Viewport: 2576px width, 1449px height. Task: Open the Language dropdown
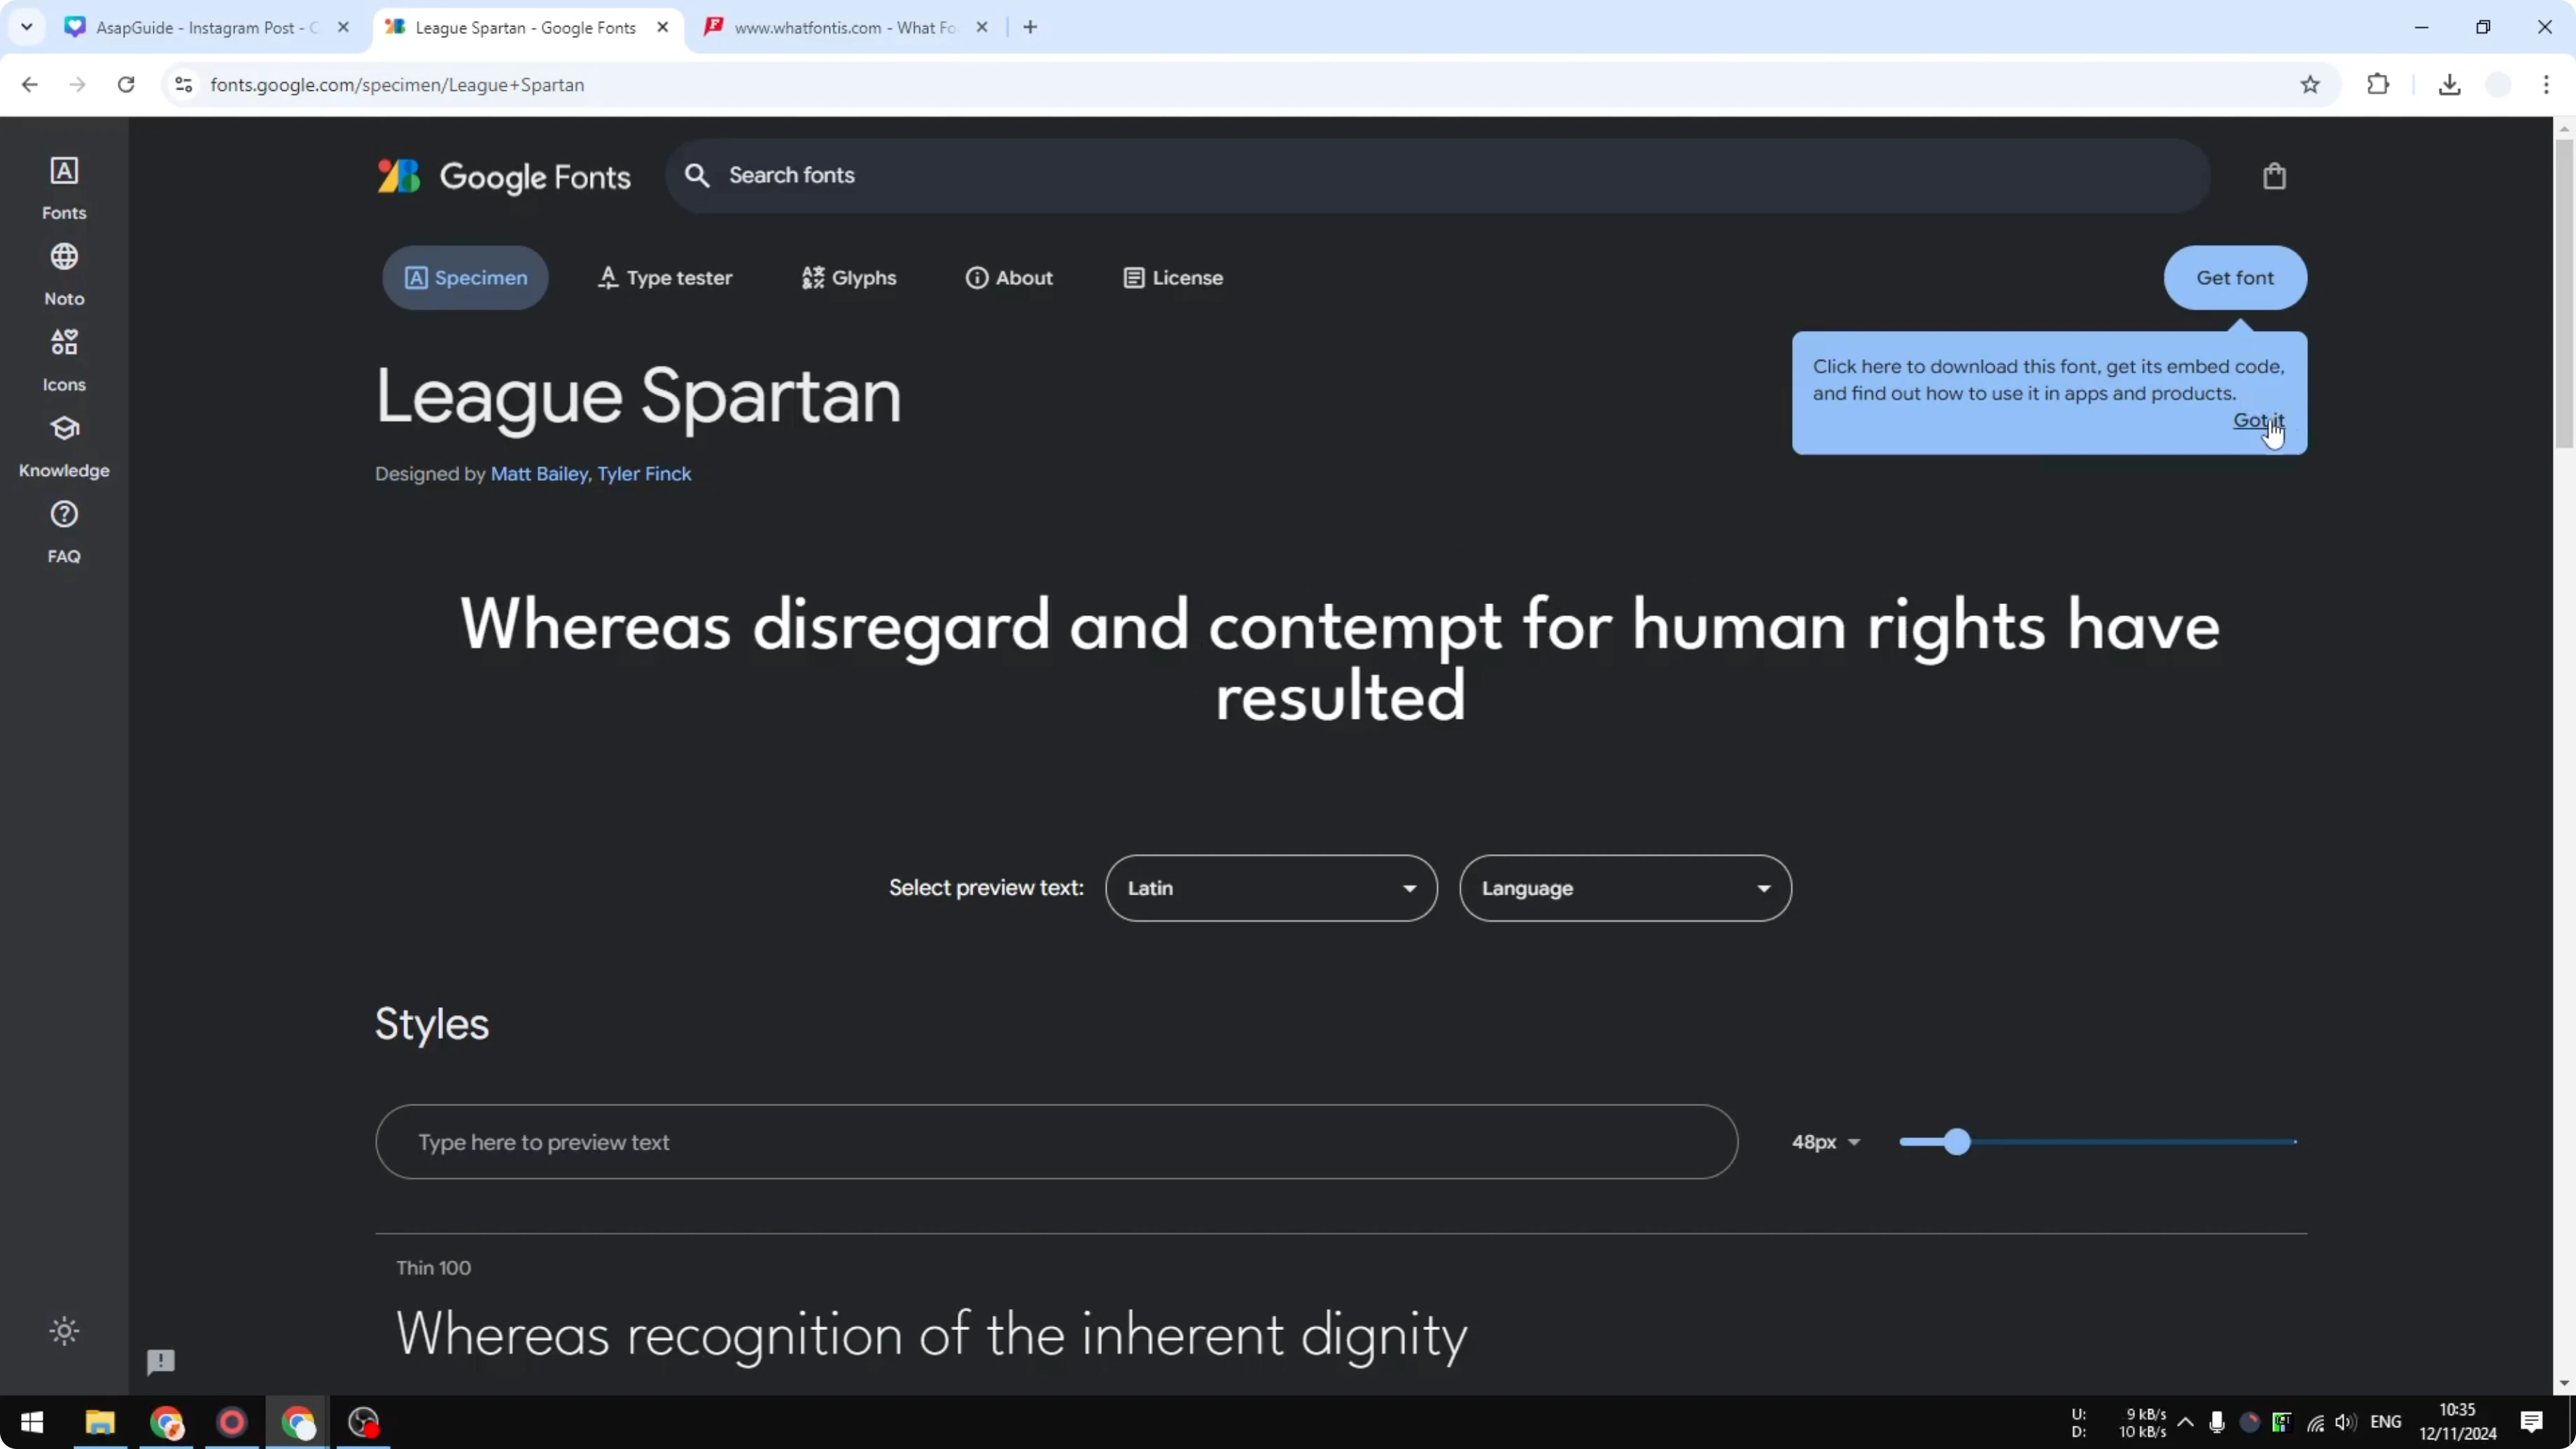[x=1625, y=887]
